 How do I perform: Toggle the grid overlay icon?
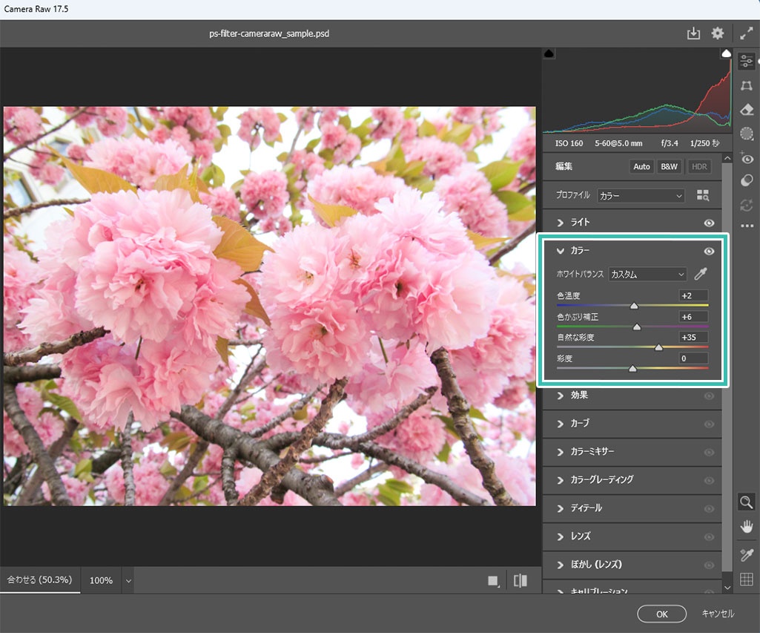click(x=747, y=580)
